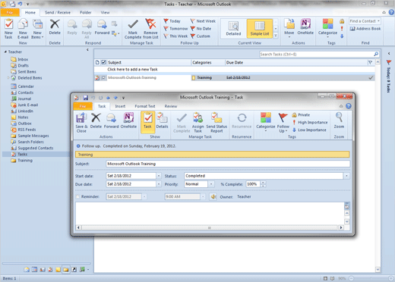Set Low Importance on task

309,130
